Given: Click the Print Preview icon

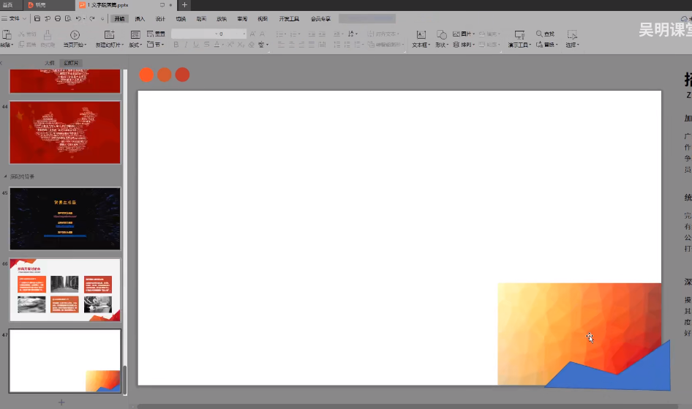Looking at the screenshot, I should [x=68, y=18].
